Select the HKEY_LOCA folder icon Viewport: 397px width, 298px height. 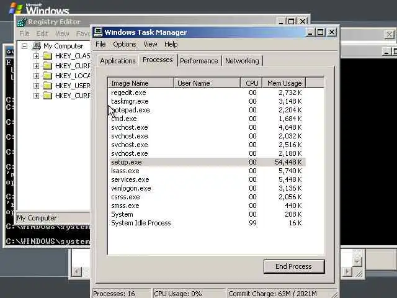pos(47,76)
